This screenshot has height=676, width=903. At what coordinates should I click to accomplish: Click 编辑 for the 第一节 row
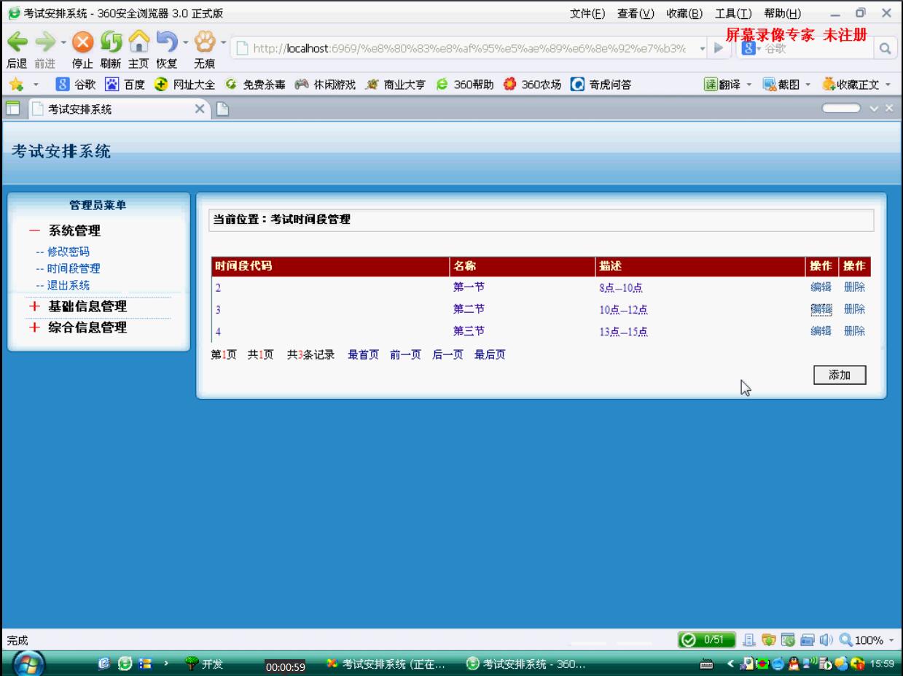tap(821, 287)
